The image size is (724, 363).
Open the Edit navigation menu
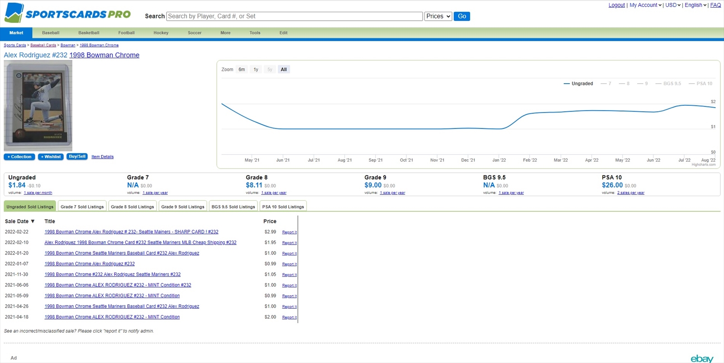click(x=283, y=33)
